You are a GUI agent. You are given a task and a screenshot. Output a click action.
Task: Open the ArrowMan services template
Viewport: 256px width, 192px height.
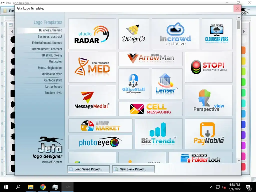point(150,59)
